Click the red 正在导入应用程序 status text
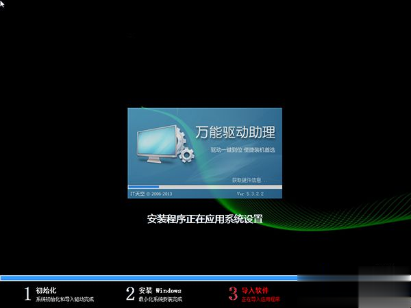This screenshot has height=308, width=411. (260, 299)
